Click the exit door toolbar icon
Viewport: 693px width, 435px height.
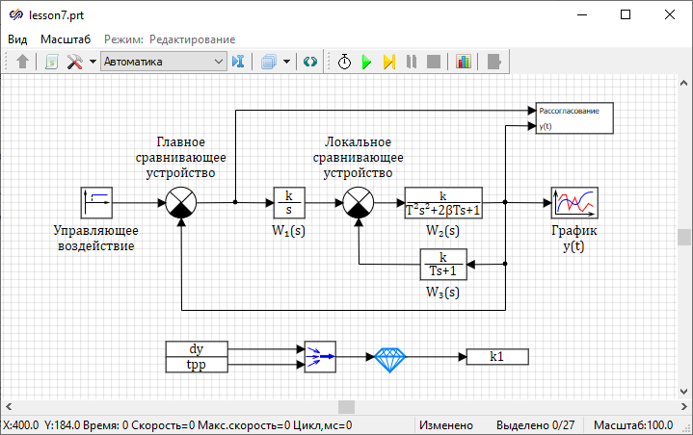coord(494,62)
